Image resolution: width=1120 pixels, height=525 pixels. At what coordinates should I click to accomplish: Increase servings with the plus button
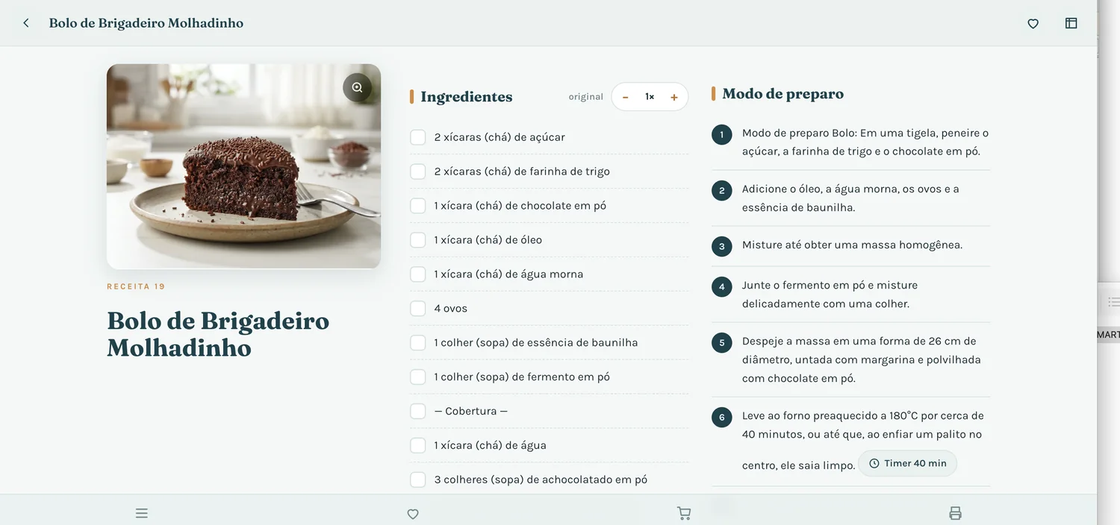pyautogui.click(x=673, y=97)
